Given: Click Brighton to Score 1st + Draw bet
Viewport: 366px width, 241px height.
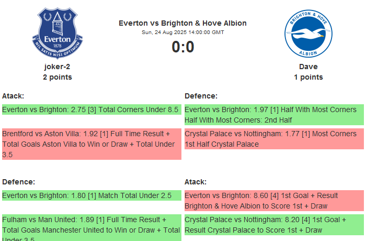Looking at the screenshot, I should (x=273, y=201).
